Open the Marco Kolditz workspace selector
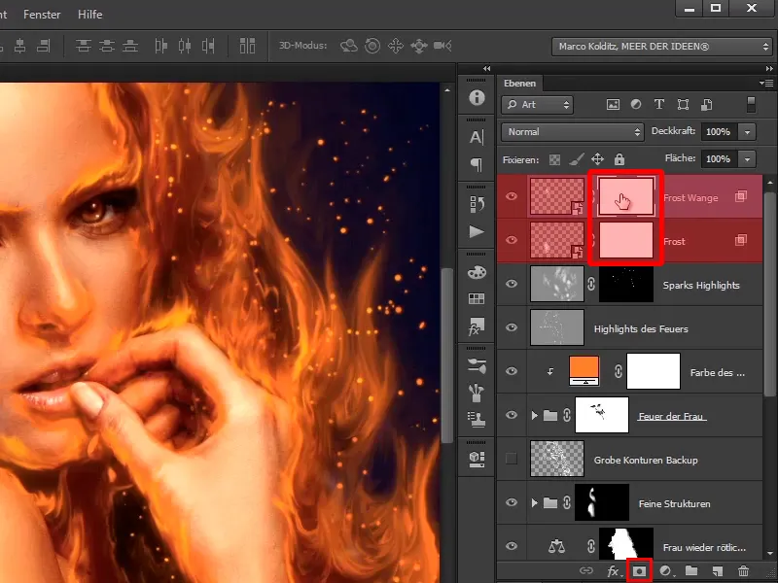 [x=662, y=46]
